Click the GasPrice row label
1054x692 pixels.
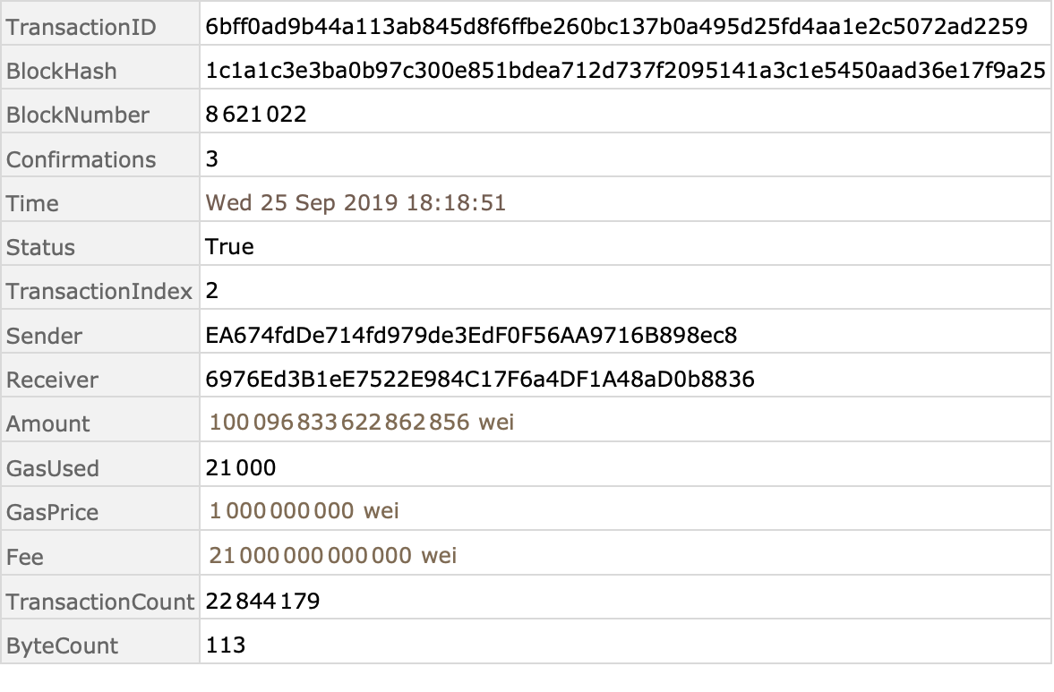click(x=53, y=513)
